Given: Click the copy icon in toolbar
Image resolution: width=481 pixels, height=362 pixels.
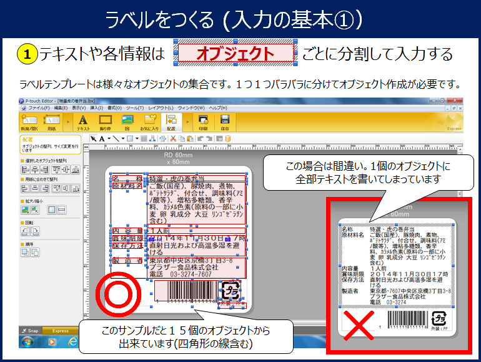Looking at the screenshot, I should point(182,139).
